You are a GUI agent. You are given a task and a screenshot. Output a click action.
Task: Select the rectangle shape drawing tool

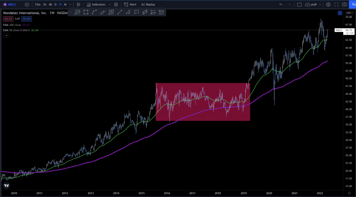[86, 12]
